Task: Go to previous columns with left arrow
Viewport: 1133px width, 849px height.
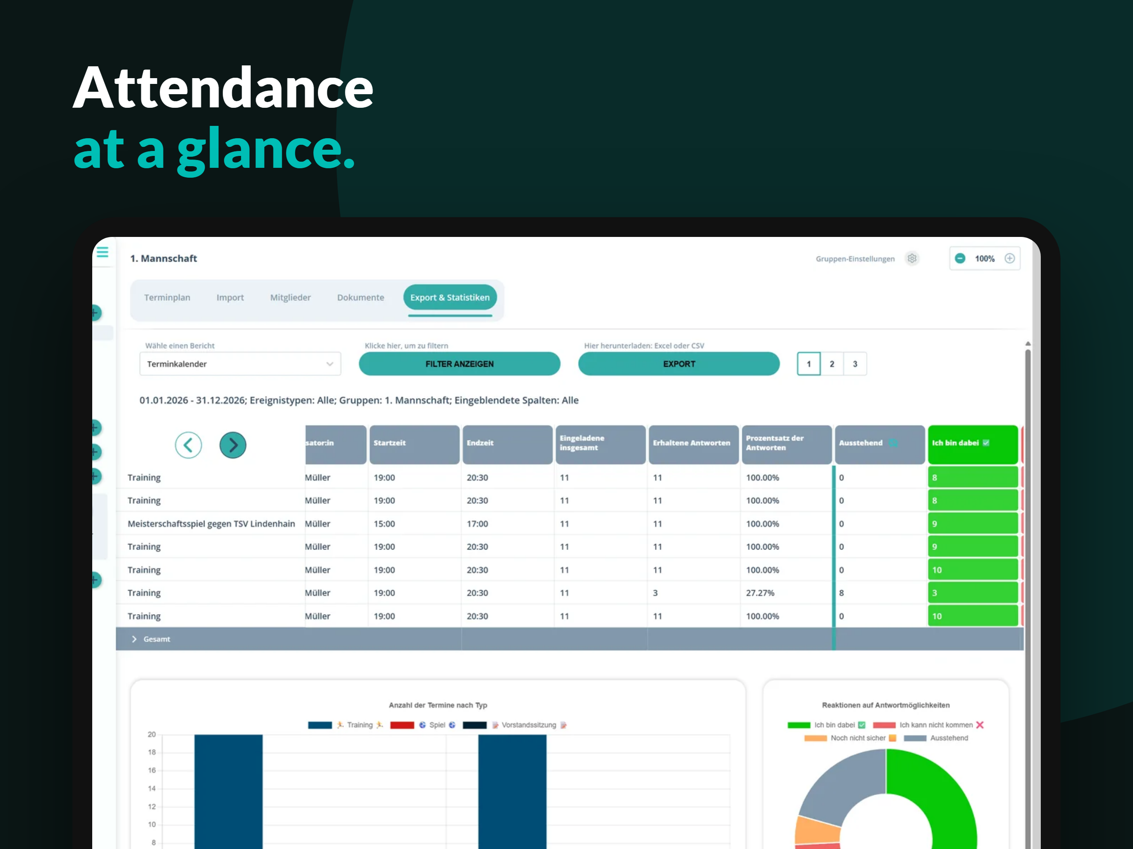Action: pos(189,445)
